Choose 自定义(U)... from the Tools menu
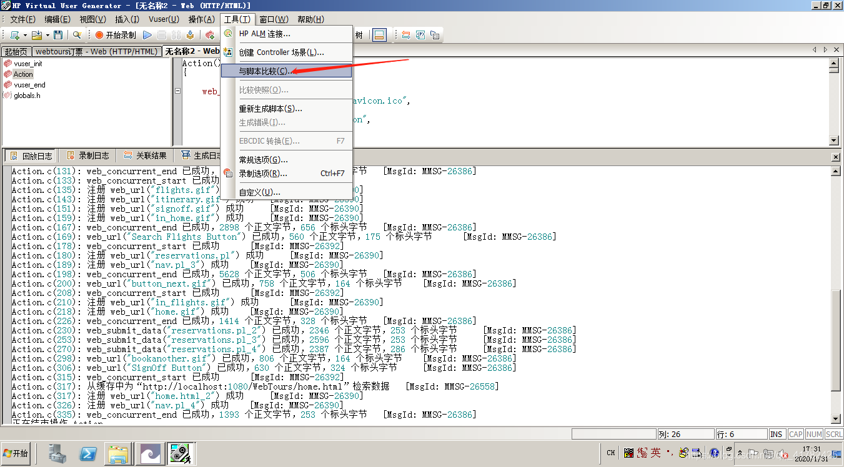This screenshot has height=467, width=844. coord(287,192)
